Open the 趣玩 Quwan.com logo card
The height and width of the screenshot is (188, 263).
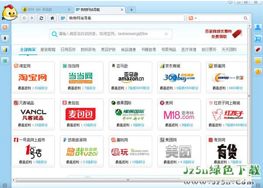(x=130, y=152)
